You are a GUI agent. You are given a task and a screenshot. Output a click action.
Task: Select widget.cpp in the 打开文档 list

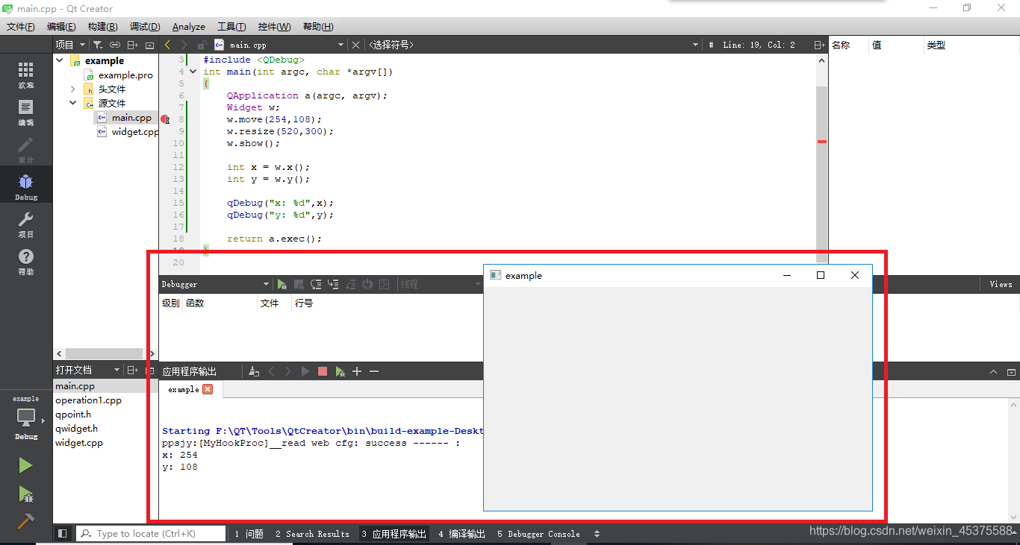78,442
